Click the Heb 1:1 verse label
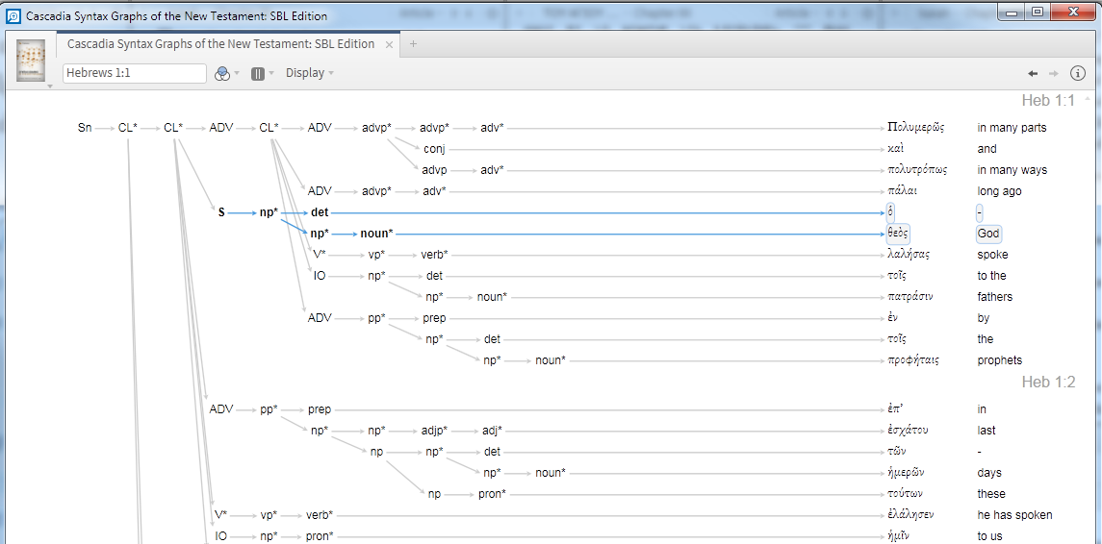This screenshot has width=1102, height=544. tap(1048, 100)
